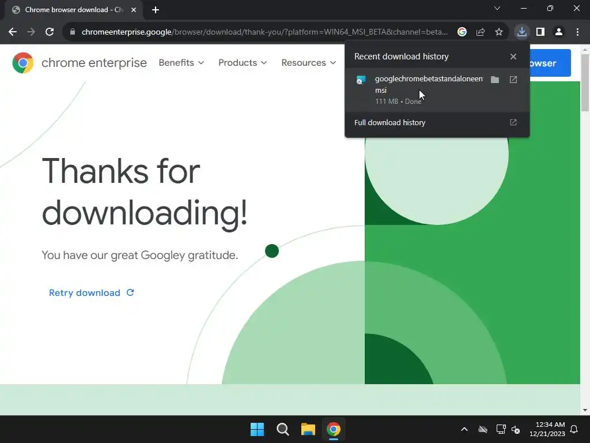The width and height of the screenshot is (590, 443).
Task: Go back to the previous page
Action: (13, 32)
